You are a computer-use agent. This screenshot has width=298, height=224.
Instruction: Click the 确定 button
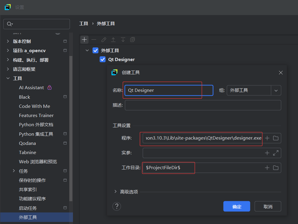tap(237, 206)
